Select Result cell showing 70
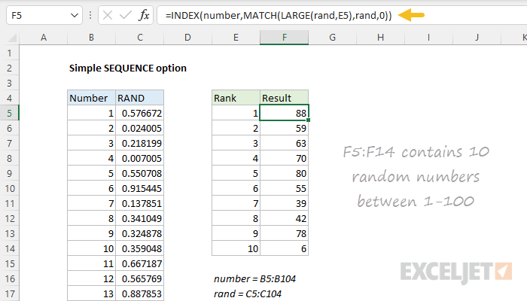Screen dimensions: 527x301 click(x=285, y=158)
